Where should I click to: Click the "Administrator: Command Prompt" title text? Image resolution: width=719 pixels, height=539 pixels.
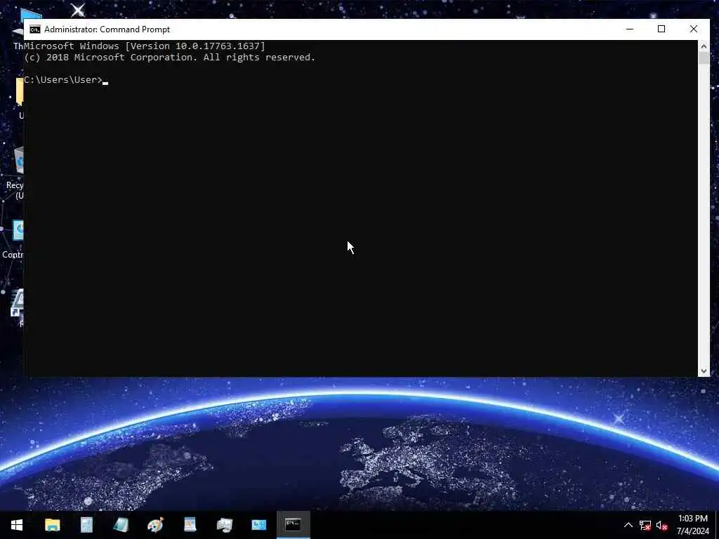click(107, 29)
